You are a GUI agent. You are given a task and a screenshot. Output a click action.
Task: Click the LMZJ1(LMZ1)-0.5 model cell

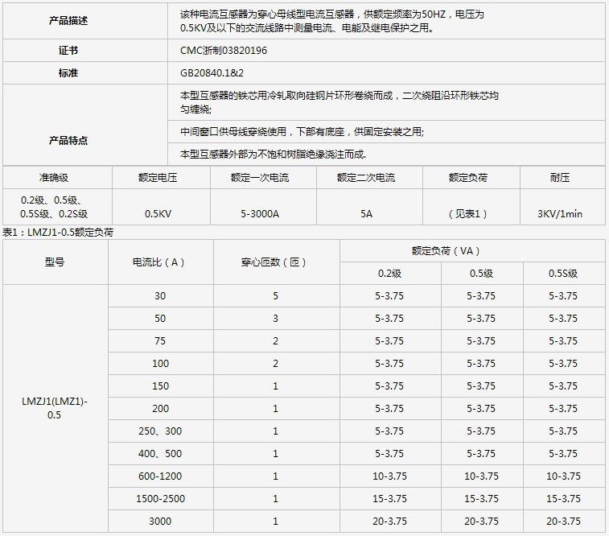(55, 409)
